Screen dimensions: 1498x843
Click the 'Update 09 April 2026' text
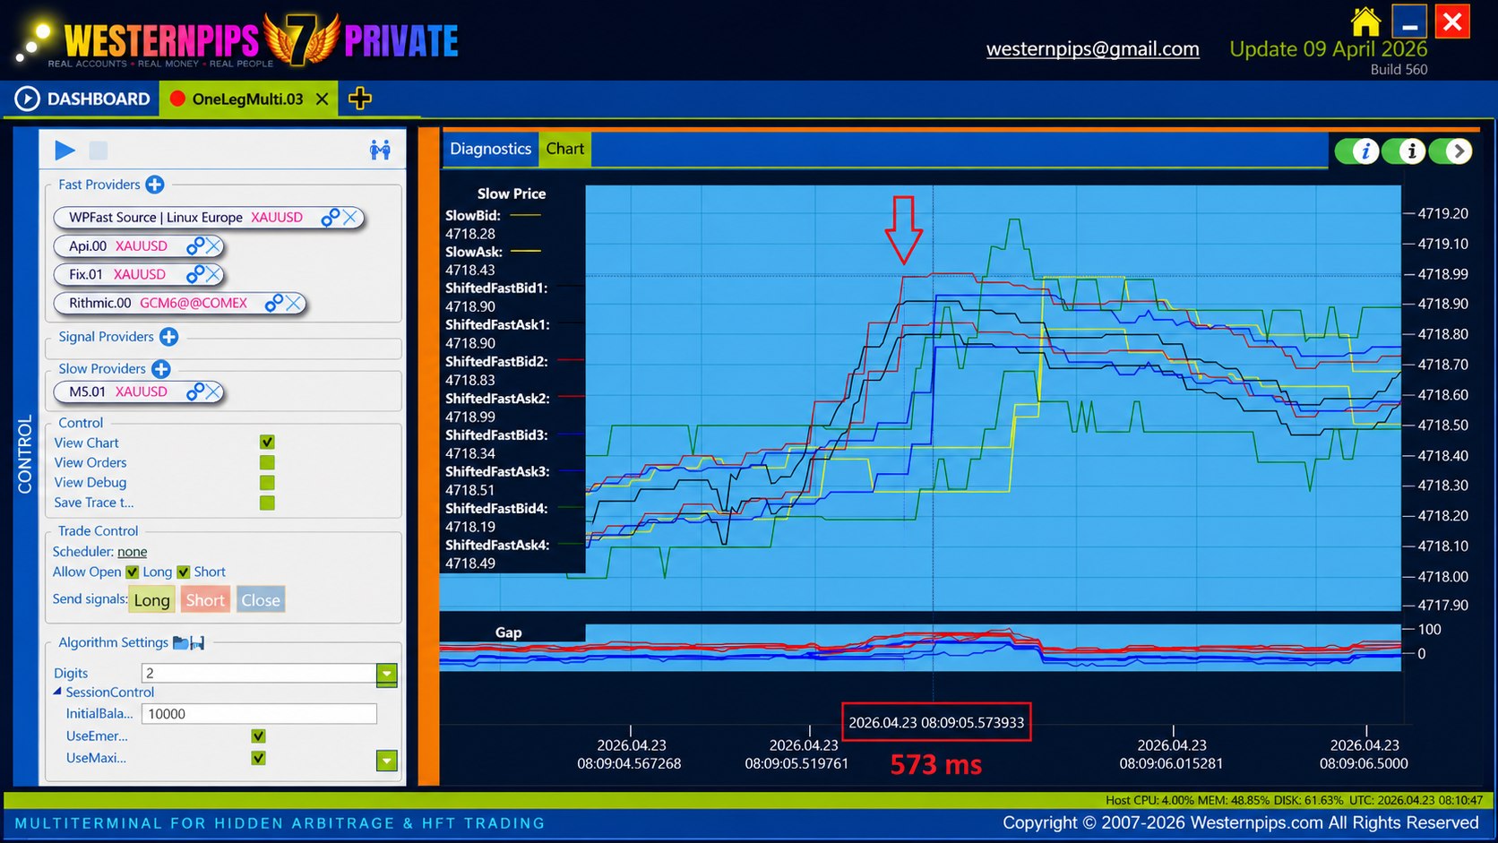[x=1329, y=49]
